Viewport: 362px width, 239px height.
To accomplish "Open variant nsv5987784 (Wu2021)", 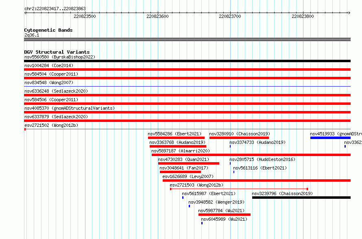I will coord(221,211).
